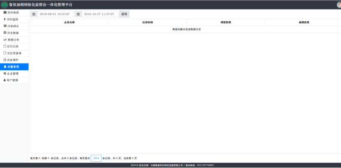The width and height of the screenshot is (341, 168).
Task: Sort by 企业名称 column header
Action: point(69,23)
